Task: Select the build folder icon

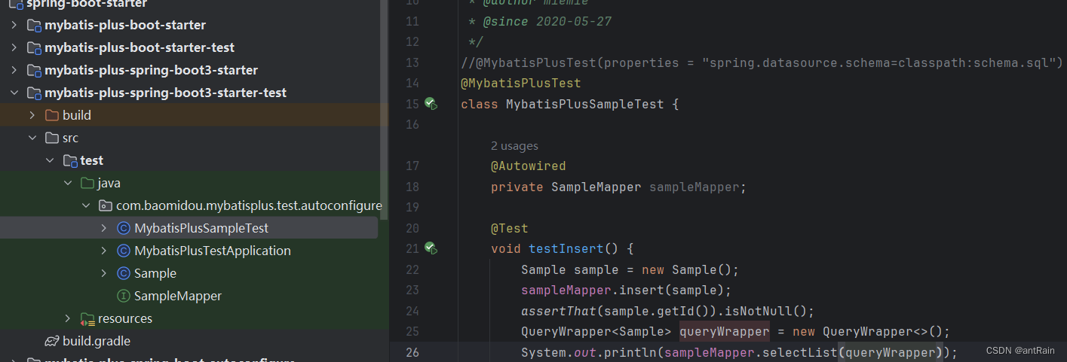Action: [52, 115]
